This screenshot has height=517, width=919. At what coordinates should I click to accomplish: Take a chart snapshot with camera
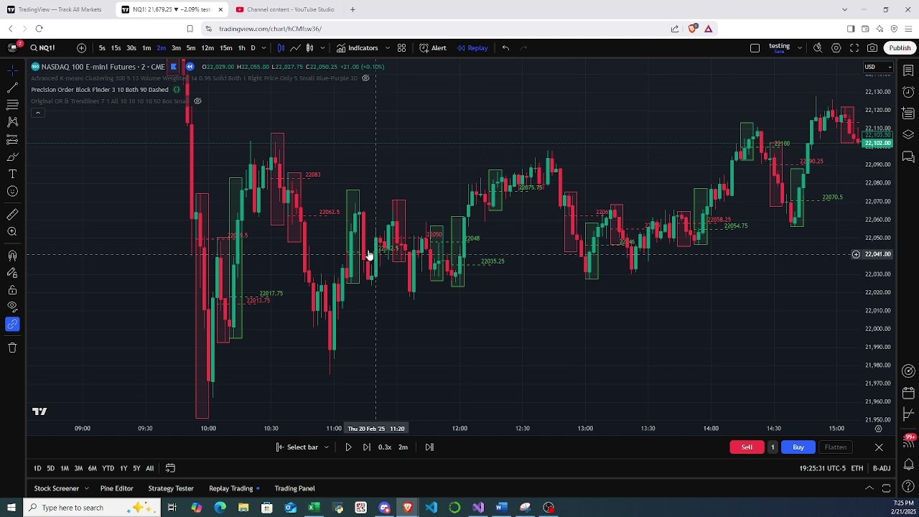pos(872,48)
